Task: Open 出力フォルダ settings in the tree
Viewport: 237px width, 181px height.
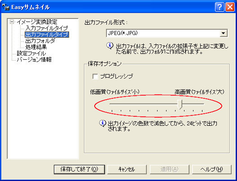Action: pyautogui.click(x=40, y=41)
